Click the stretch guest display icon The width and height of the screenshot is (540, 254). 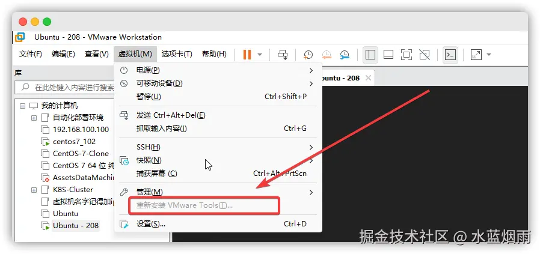coord(476,55)
